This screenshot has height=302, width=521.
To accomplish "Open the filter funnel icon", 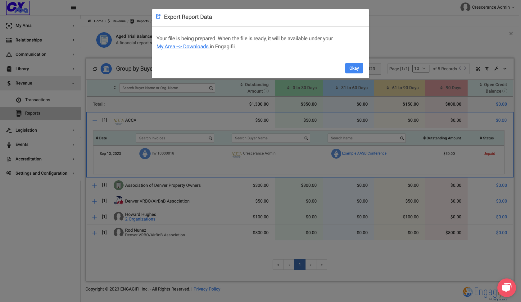I will coord(487,69).
